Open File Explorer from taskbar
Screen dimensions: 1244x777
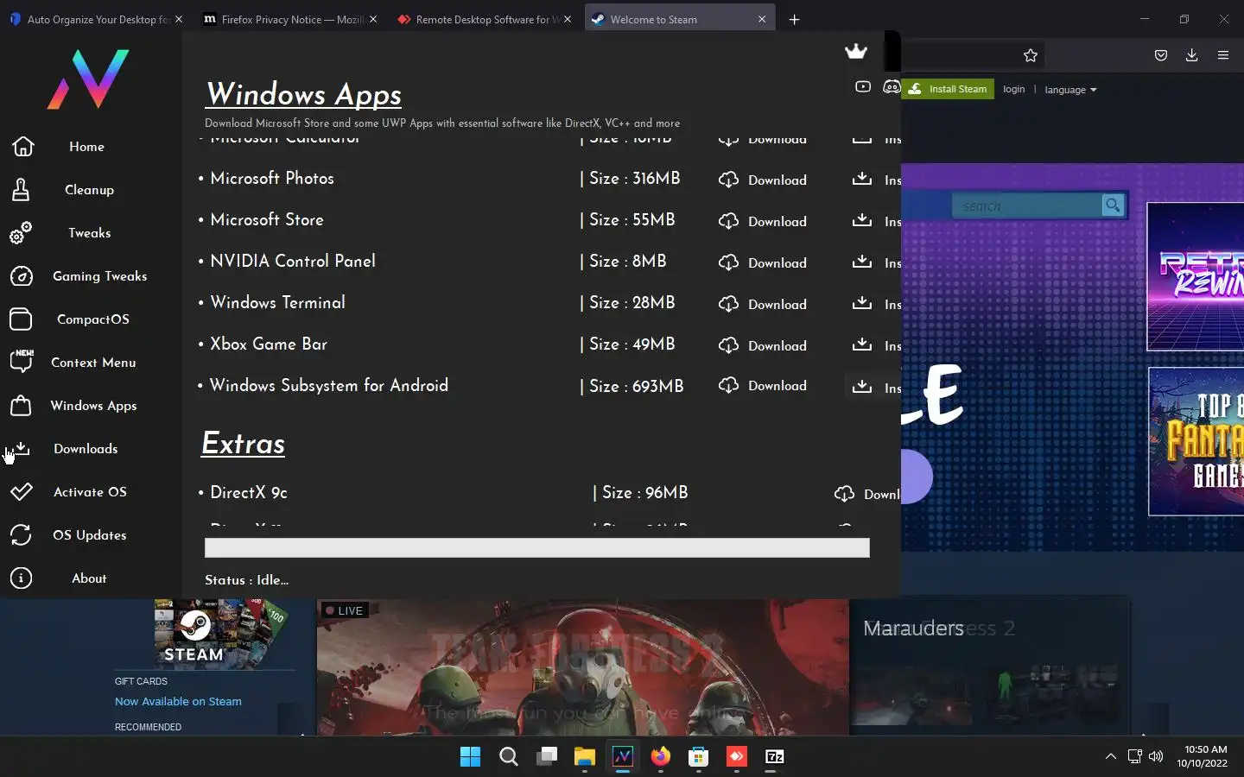point(585,757)
